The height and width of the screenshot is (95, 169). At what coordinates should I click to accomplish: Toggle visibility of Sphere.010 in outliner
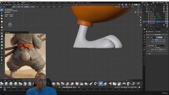point(166,22)
